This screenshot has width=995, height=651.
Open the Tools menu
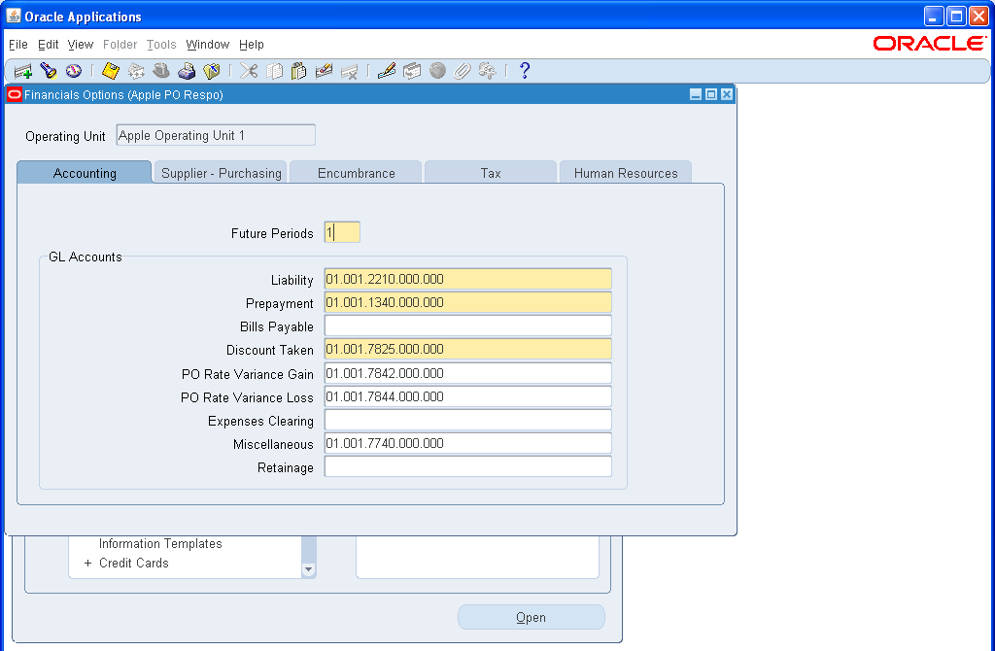coord(161,45)
